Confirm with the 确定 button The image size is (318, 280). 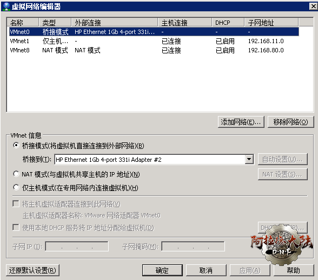162,270
